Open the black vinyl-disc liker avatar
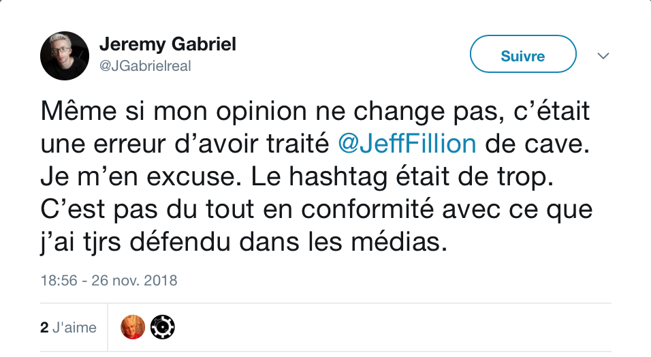 click(x=162, y=327)
